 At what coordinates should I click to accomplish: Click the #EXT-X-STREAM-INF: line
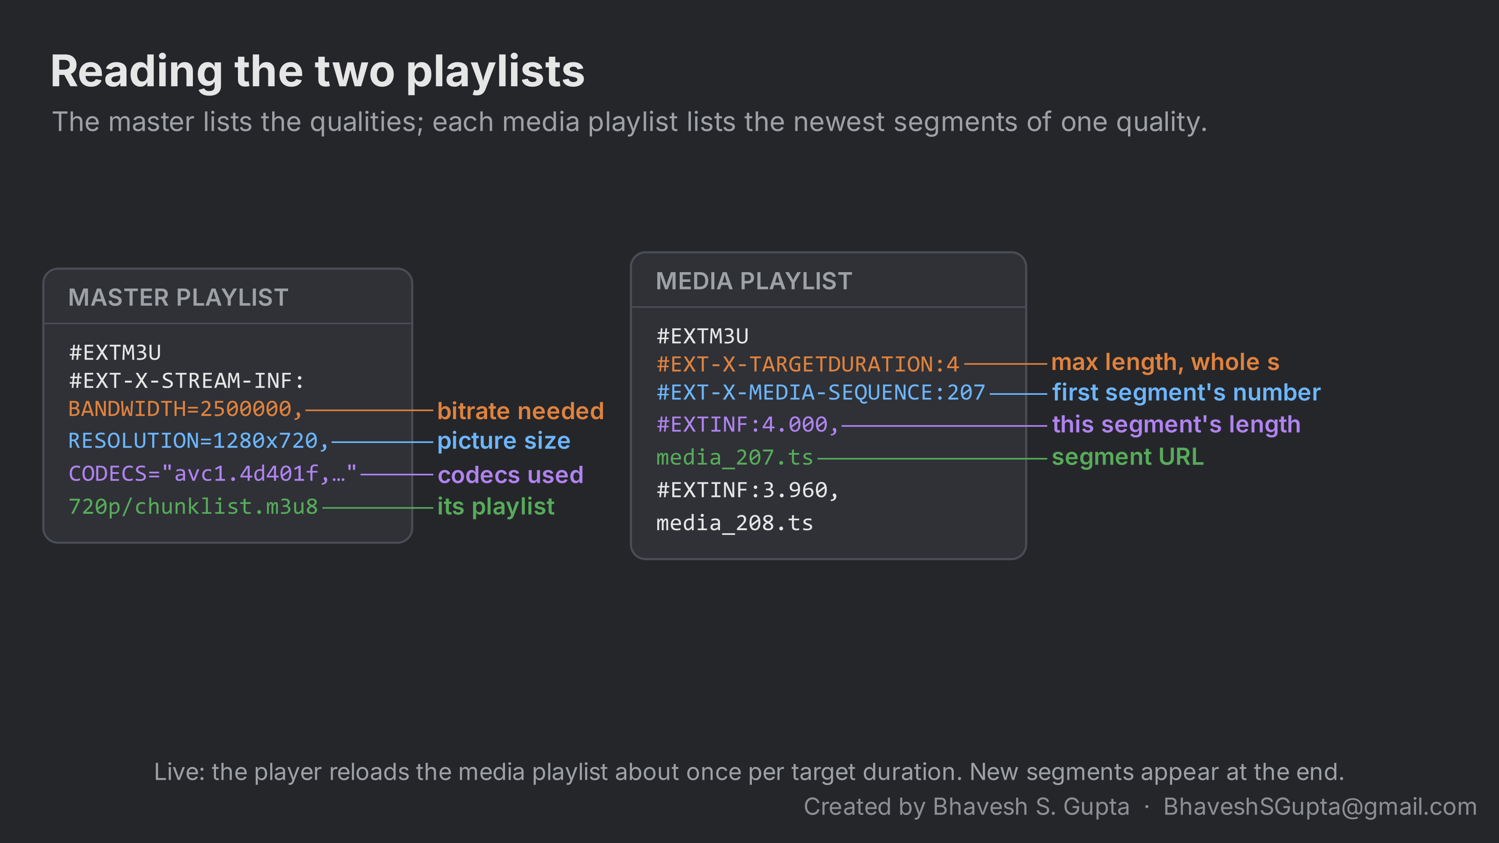pos(186,380)
